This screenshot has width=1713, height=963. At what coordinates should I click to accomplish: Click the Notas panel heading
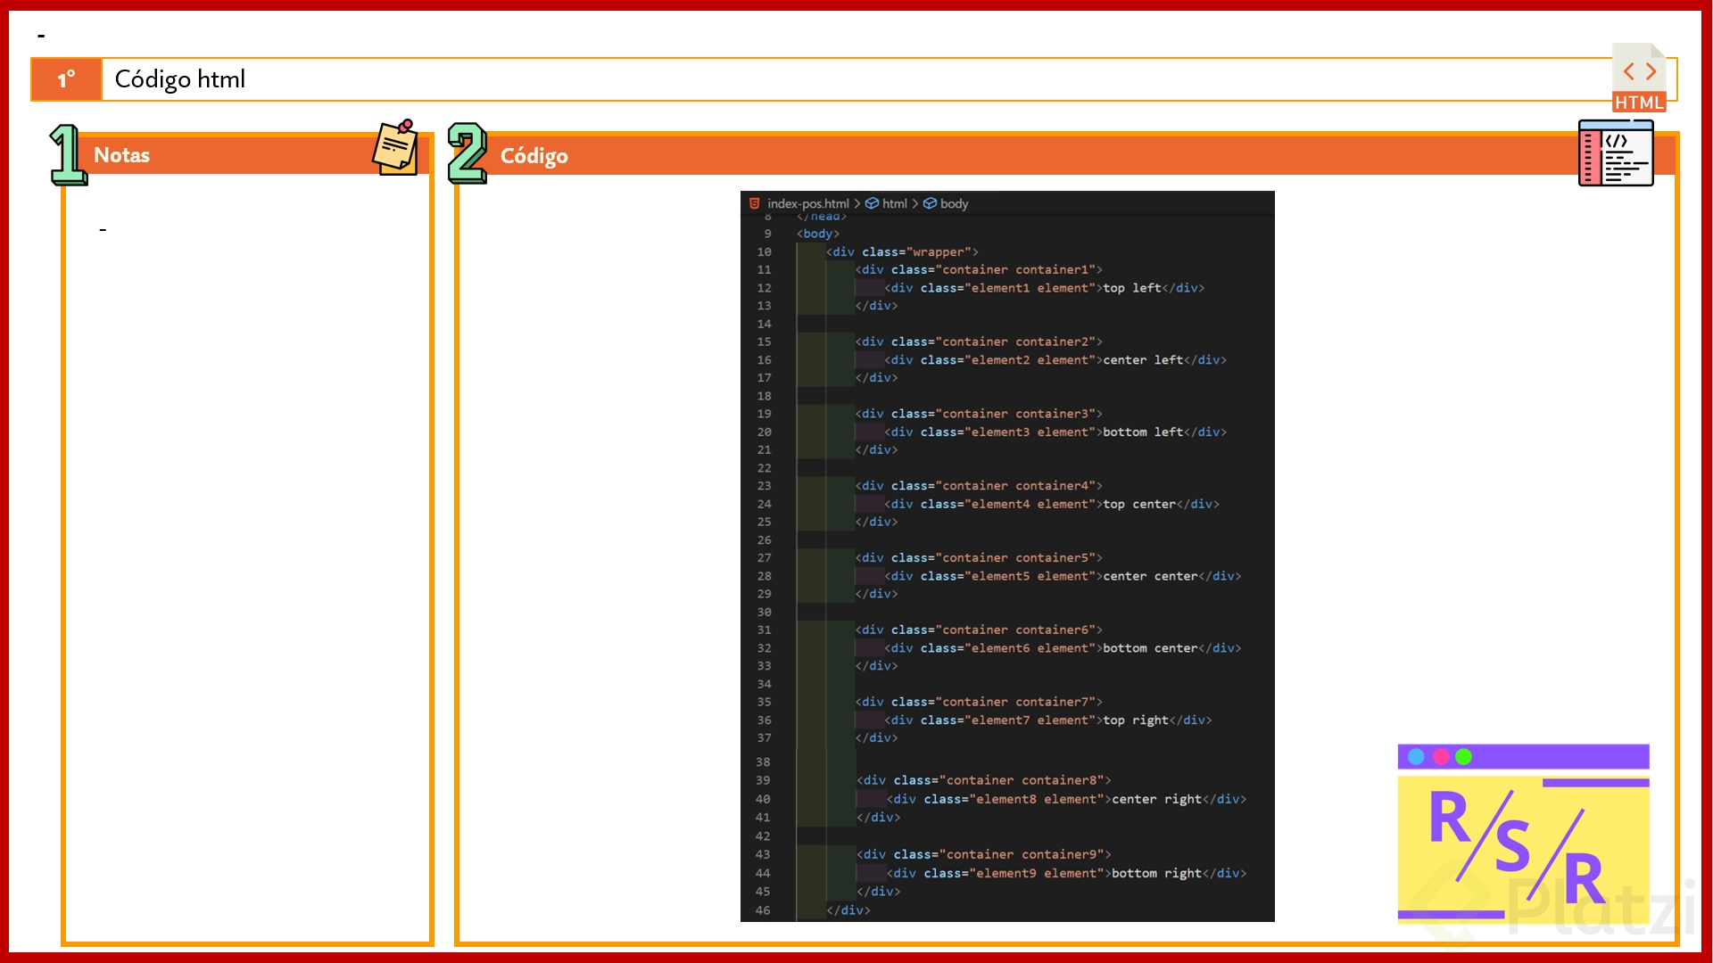click(121, 155)
